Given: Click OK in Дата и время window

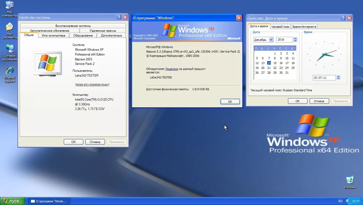Looking at the screenshot, I should coord(298,101).
